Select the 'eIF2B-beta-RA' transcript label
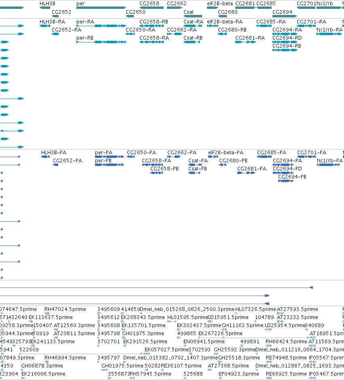344x380 pixels. [225, 21]
